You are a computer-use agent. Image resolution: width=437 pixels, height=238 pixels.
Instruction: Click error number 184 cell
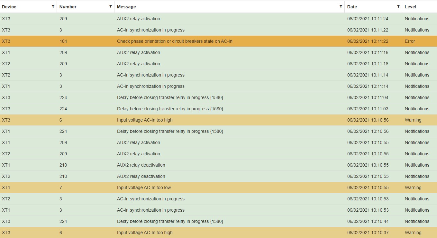(x=63, y=41)
